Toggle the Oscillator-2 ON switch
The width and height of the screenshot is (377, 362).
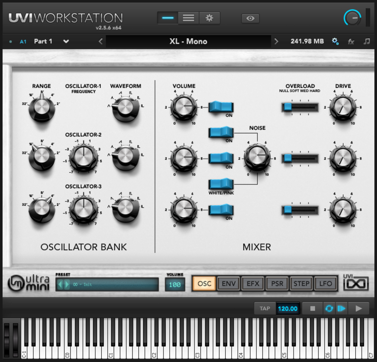(221, 159)
